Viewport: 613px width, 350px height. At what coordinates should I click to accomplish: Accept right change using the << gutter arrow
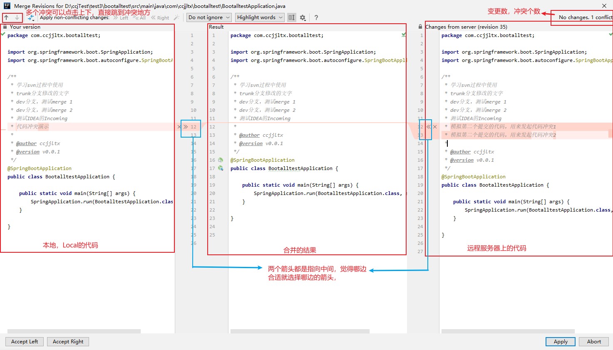428,127
